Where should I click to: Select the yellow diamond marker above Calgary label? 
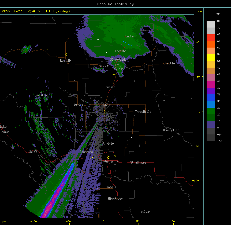109,157
